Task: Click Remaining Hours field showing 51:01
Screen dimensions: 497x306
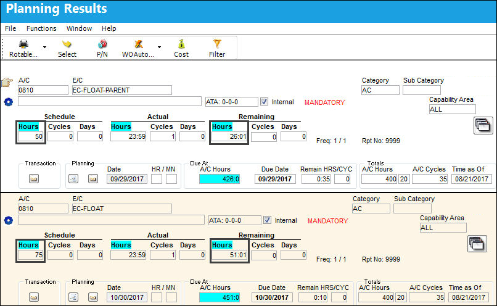Action: [229, 255]
